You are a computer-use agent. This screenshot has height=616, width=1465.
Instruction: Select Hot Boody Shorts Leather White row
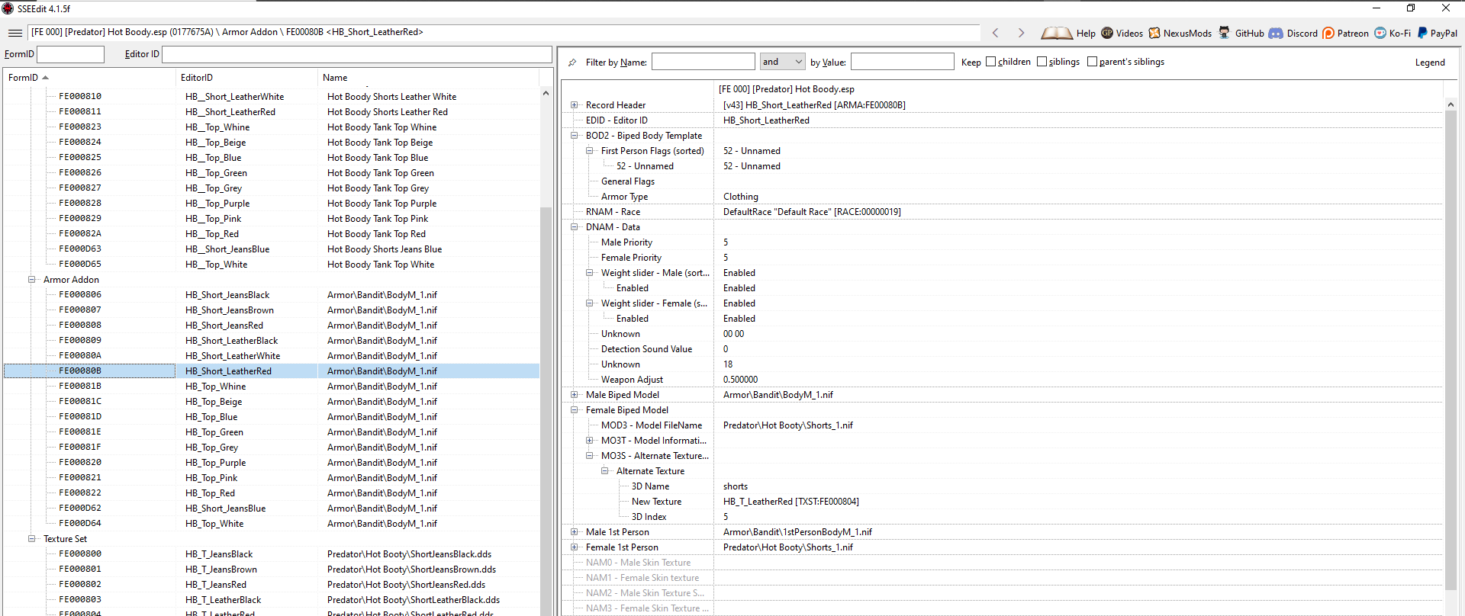click(x=271, y=97)
